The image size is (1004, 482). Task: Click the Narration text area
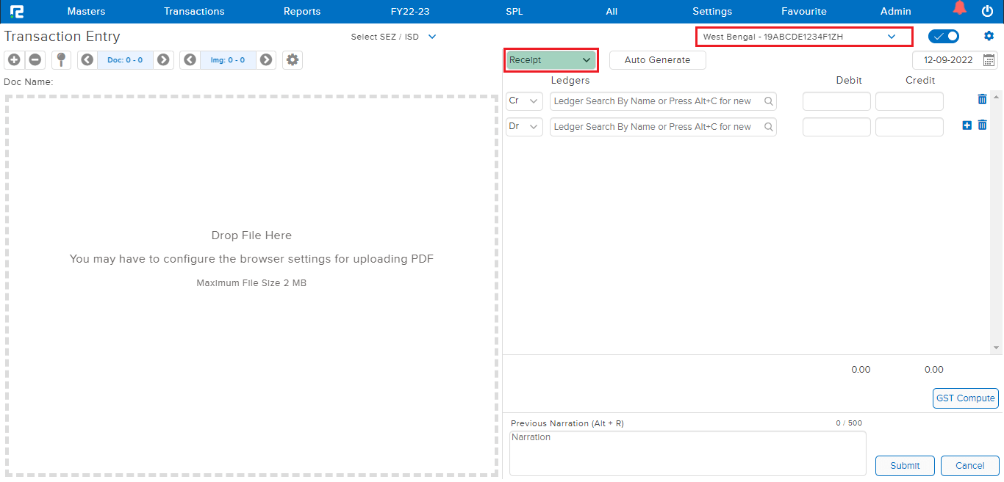pyautogui.click(x=687, y=453)
